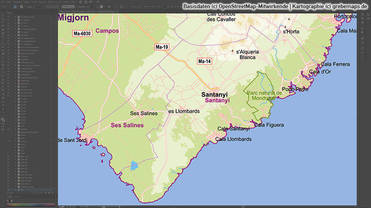The image size is (371, 208).
Task: Switch to the Farbe panel tab
Action: [10, 197]
